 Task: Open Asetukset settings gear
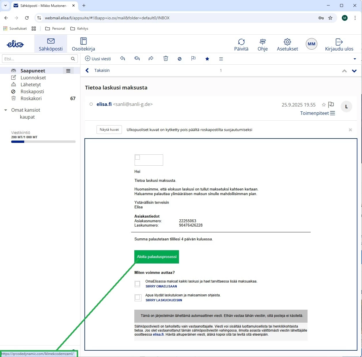[287, 45]
